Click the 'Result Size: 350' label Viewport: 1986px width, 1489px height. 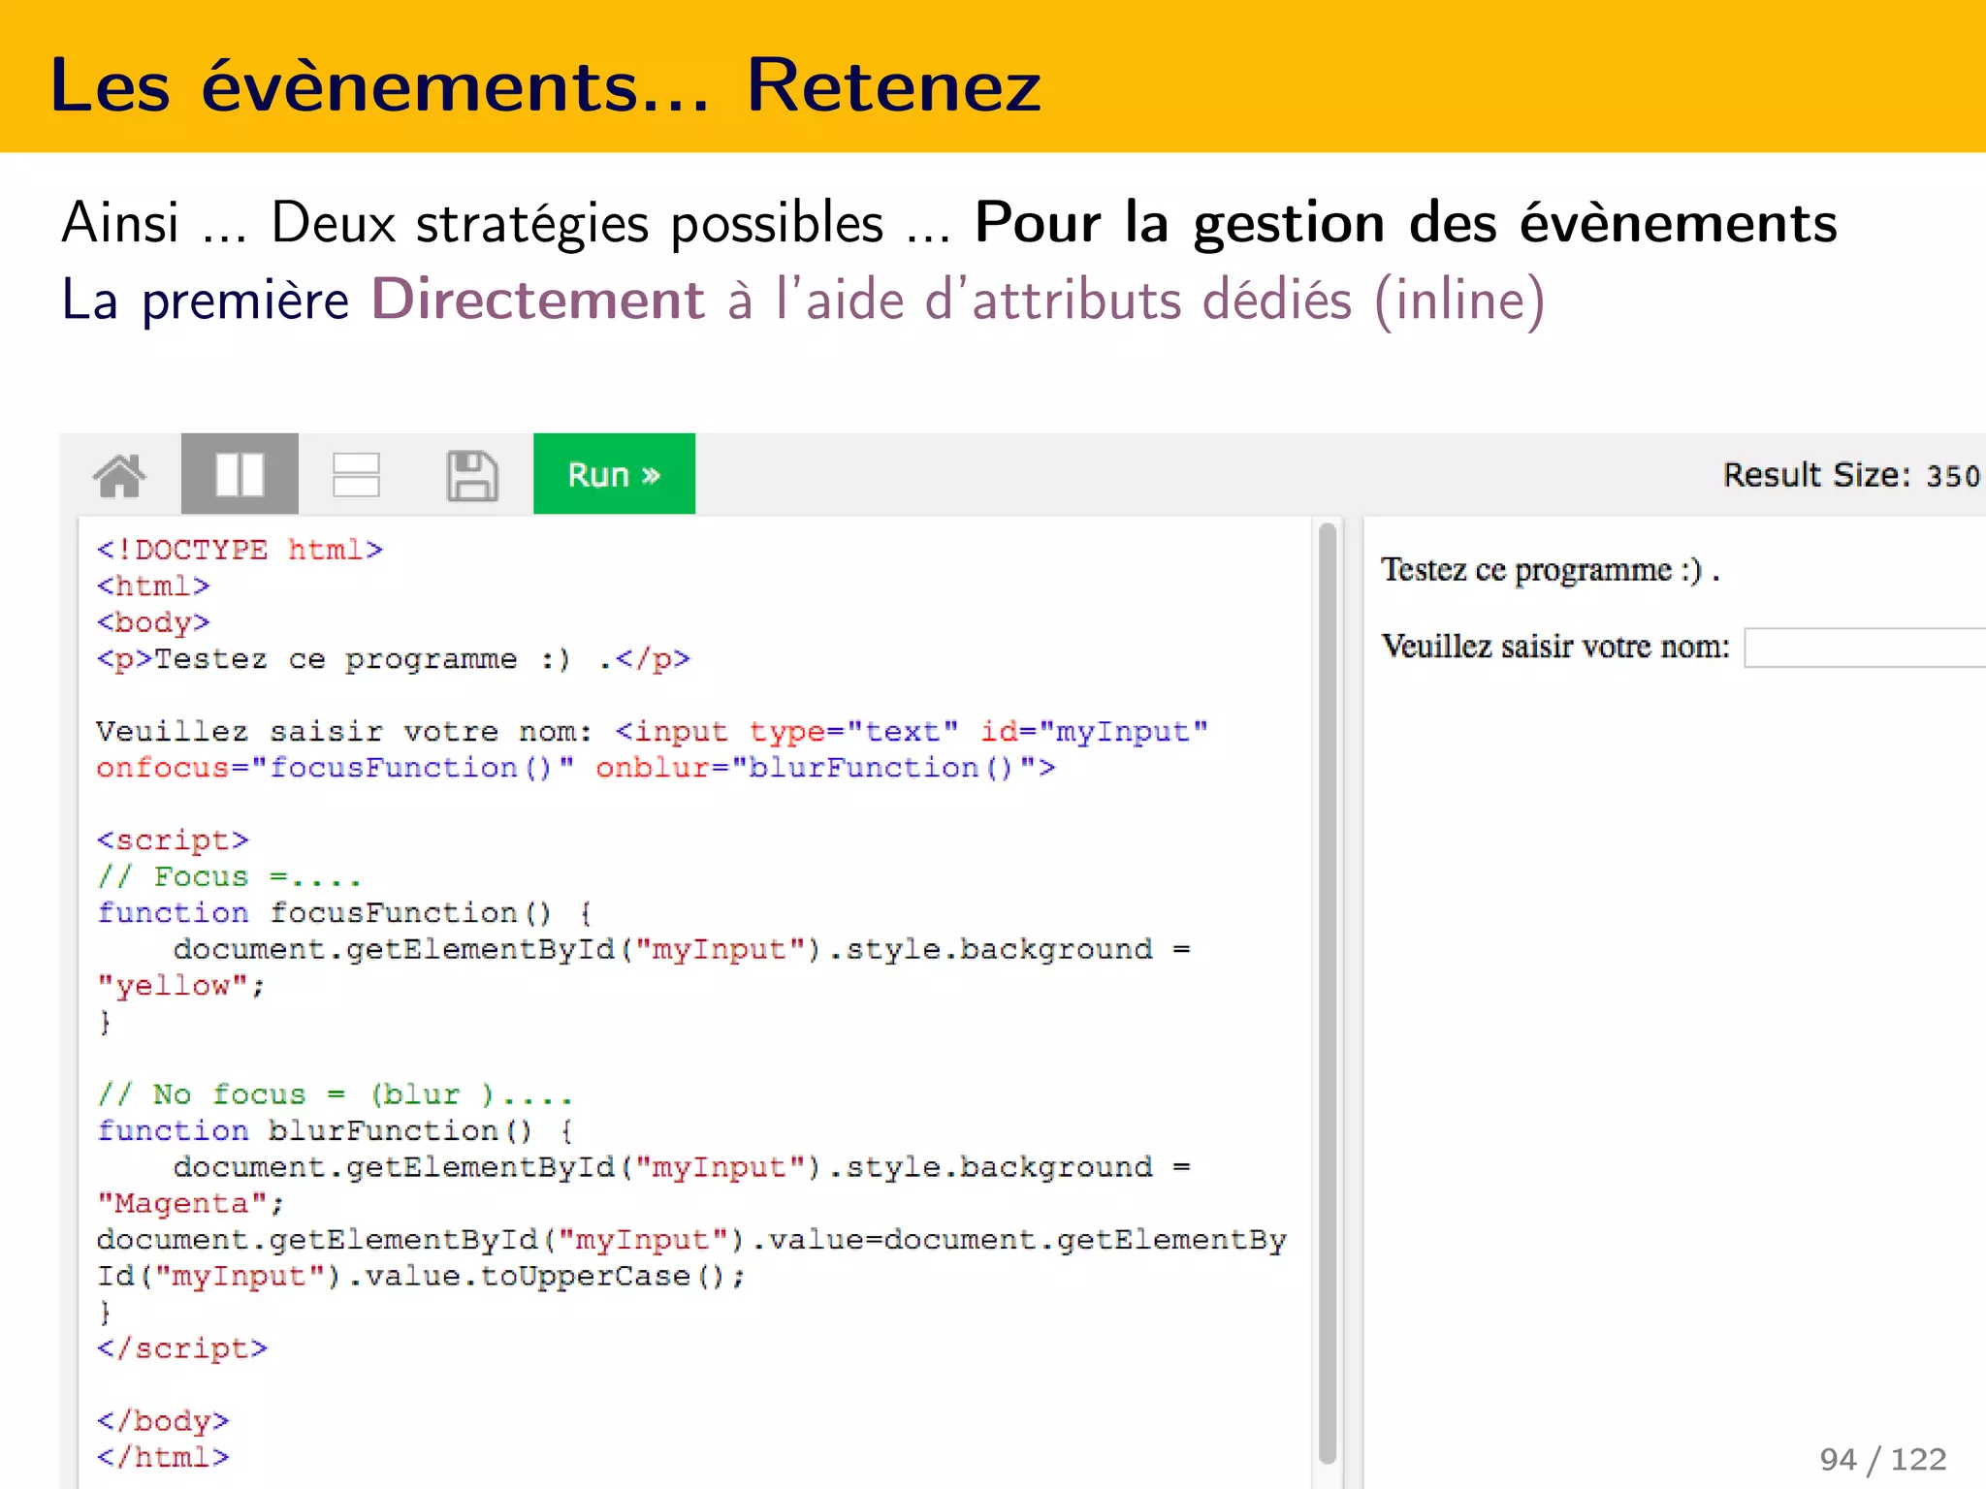[1851, 475]
